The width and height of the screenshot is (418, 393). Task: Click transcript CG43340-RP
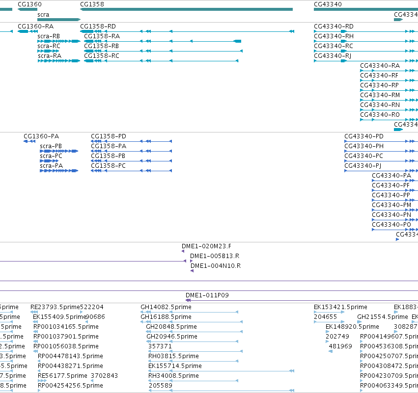[379, 85]
